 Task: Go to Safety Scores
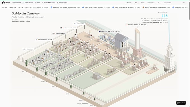pyautogui.click(x=28, y=3)
